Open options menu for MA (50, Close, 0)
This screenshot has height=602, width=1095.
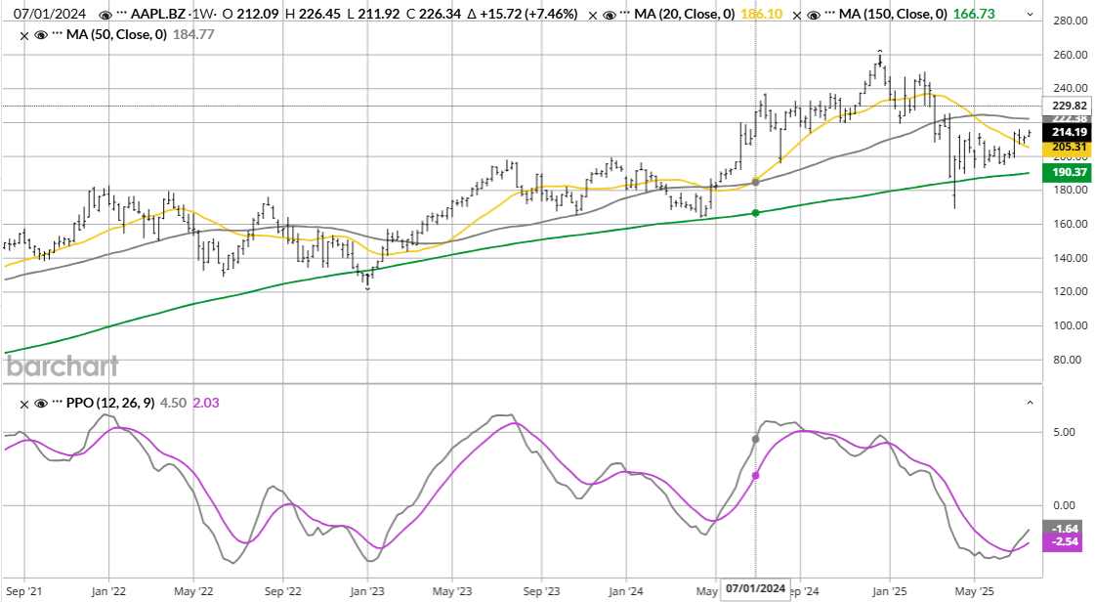click(58, 34)
